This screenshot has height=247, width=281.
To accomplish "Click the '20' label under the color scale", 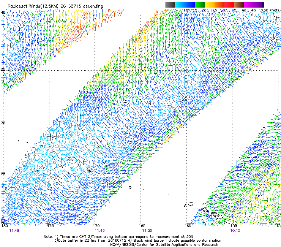I will 204,10.
